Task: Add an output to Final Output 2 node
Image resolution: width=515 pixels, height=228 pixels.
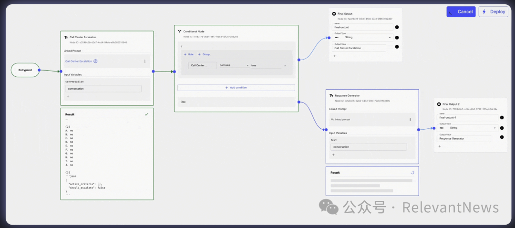Action: [x=440, y=146]
